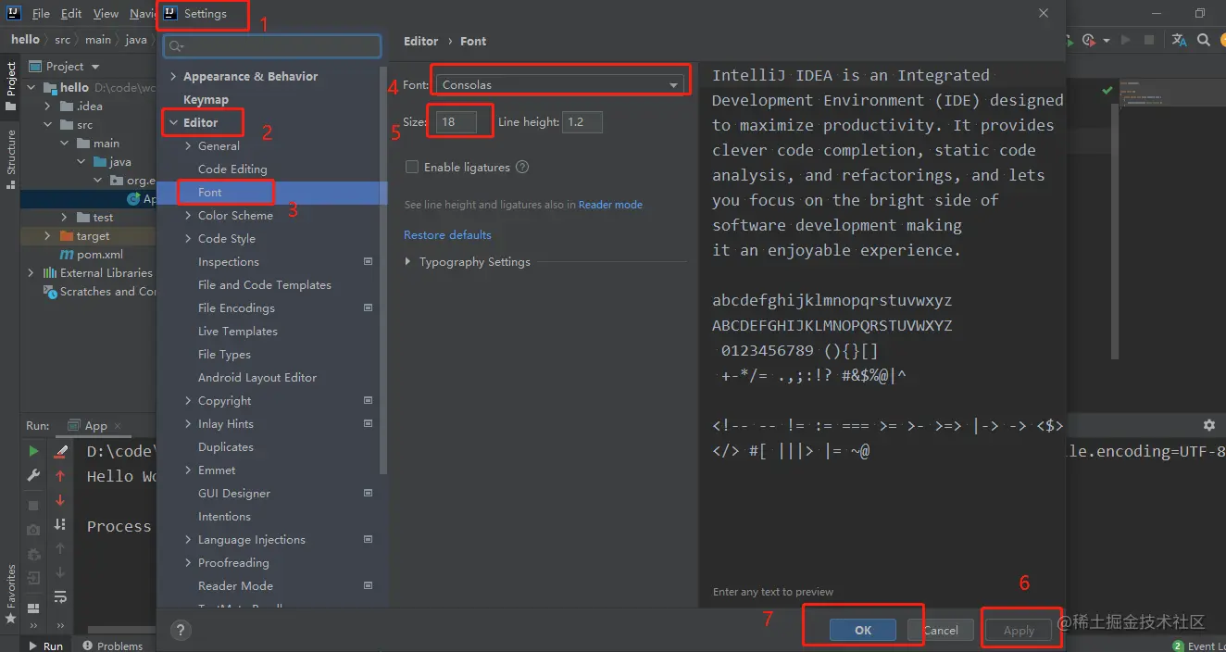Open the Problems tab in bottom bar
The image size is (1226, 652).
(112, 646)
